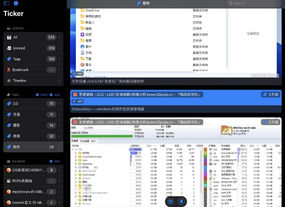The height and width of the screenshot is (207, 285).
Task: Open the Unread feed list
Action: (33, 48)
